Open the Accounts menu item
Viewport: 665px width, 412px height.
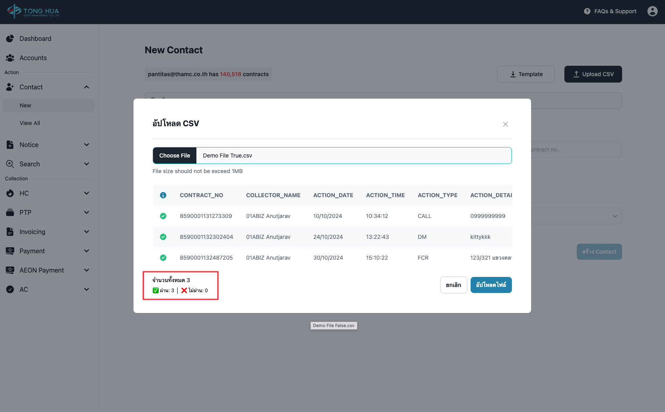[48, 58]
